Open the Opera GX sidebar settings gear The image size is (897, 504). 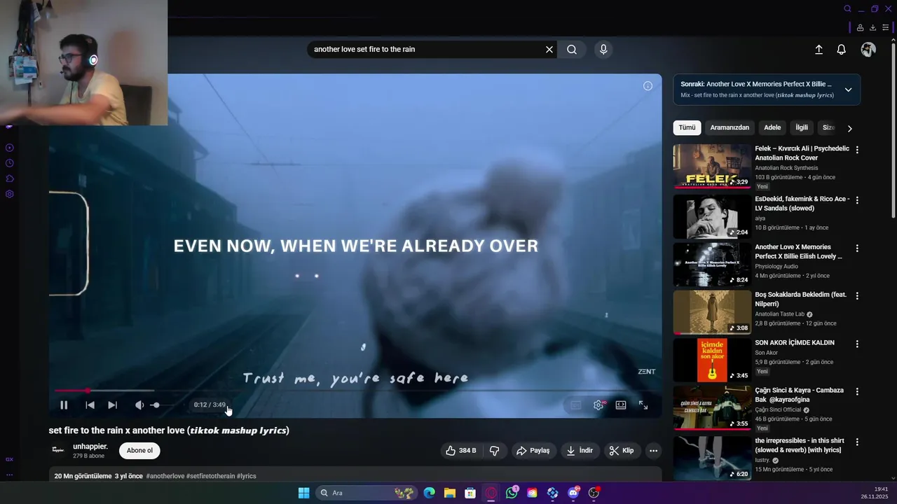point(9,194)
